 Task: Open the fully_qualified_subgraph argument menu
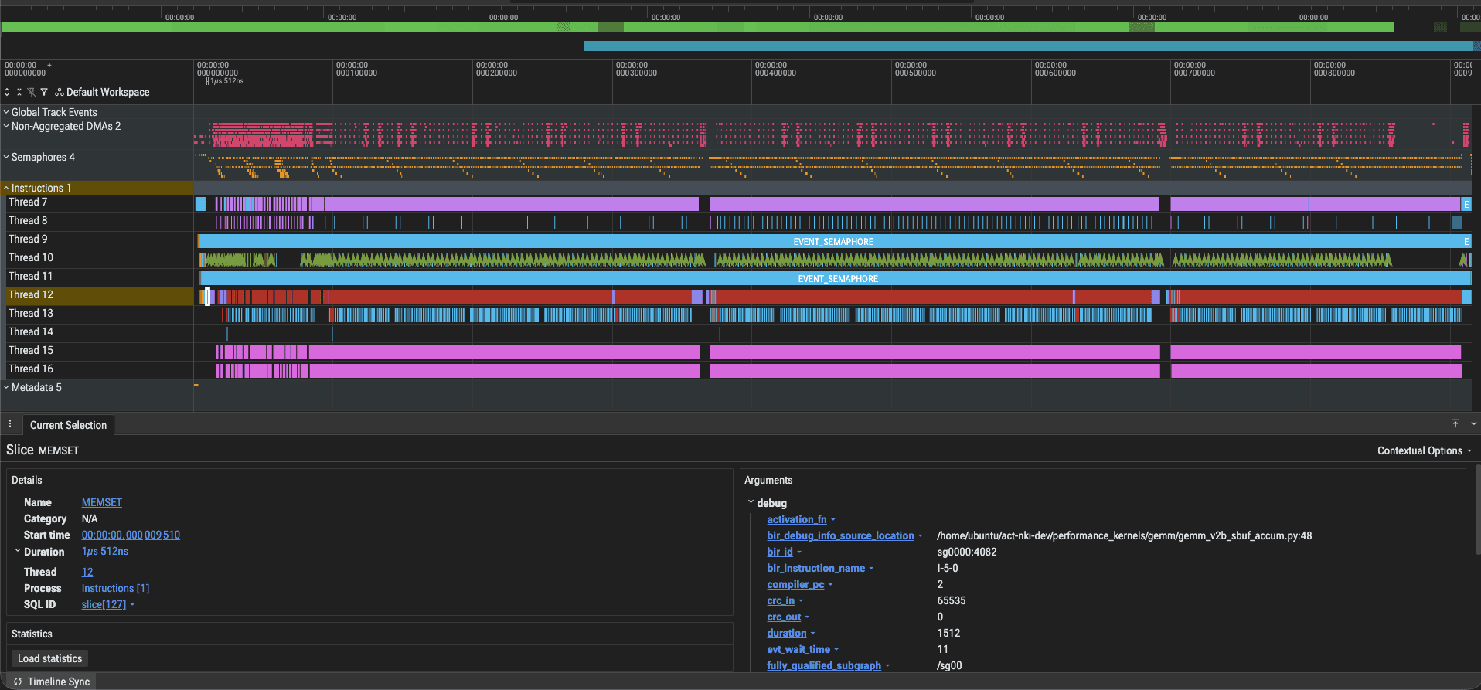[x=828, y=665]
